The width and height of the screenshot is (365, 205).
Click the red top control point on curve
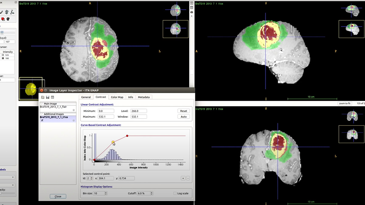click(x=127, y=136)
